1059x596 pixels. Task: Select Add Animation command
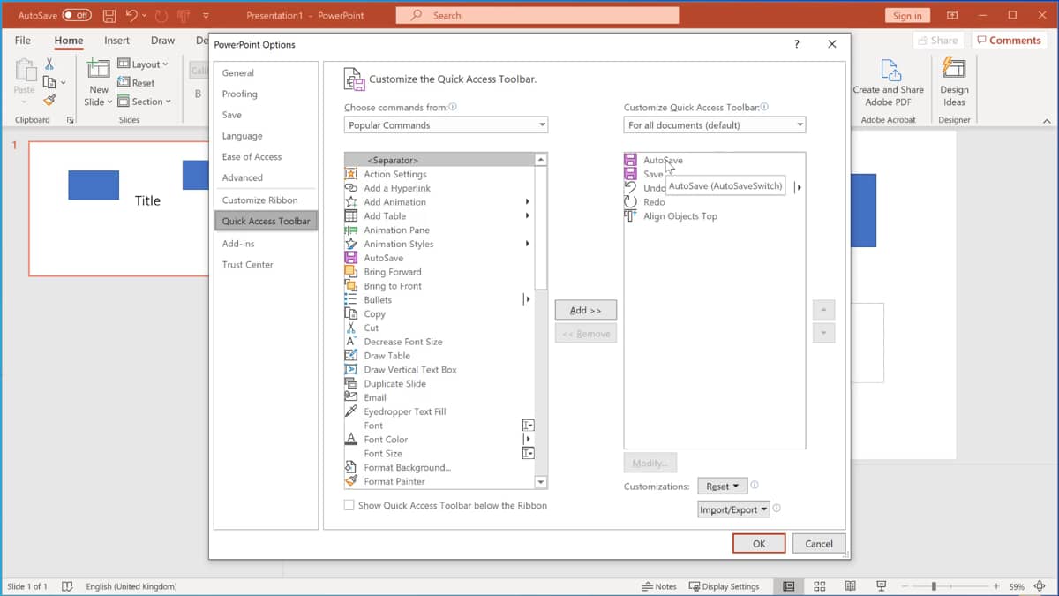[x=439, y=202]
